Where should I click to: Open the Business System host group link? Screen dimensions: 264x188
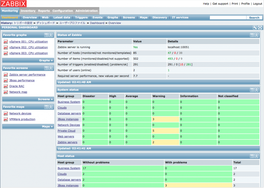pos(69,102)
